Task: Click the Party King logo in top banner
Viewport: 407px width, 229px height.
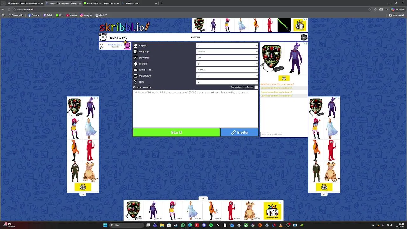Action: [299, 25]
